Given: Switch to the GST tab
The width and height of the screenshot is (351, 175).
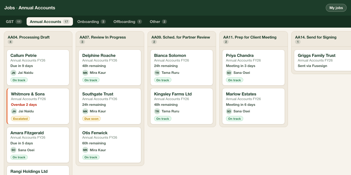Looking at the screenshot, I should coord(14,22).
